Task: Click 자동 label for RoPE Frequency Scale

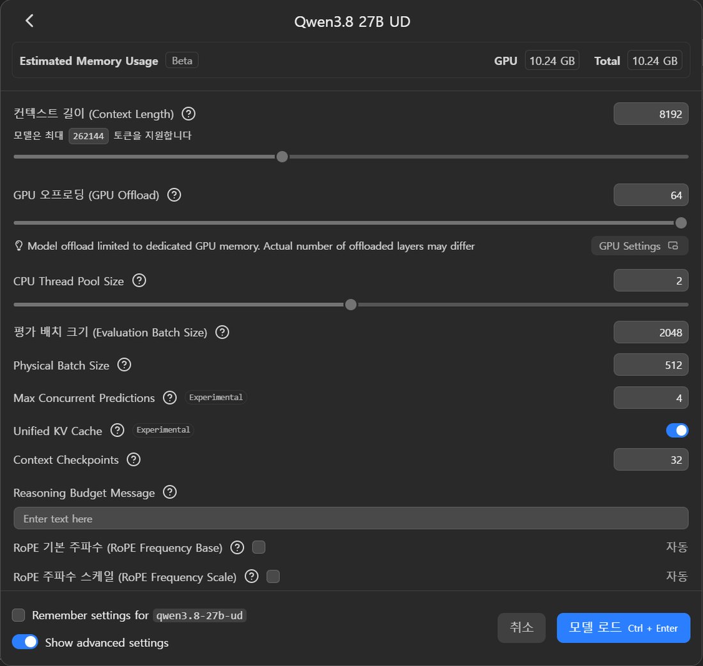Action: tap(677, 576)
